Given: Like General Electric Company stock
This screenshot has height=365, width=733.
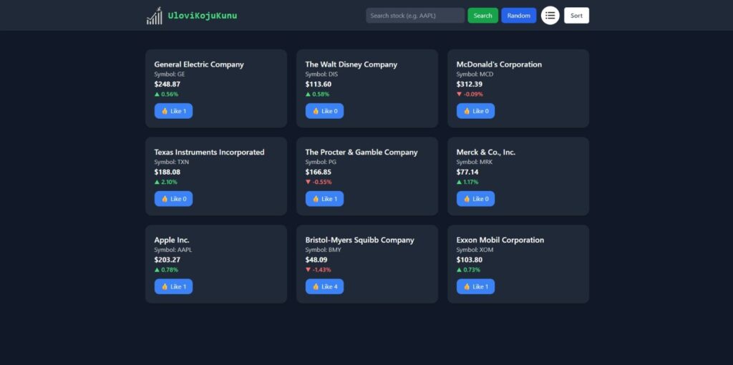Looking at the screenshot, I should [173, 111].
